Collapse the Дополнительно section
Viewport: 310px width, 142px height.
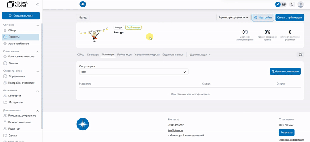38,111
